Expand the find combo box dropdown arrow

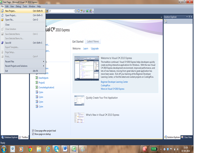click(74, 11)
